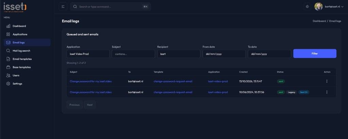Open the Dashboard menu item
348x139 pixels.
[x=27, y=26]
